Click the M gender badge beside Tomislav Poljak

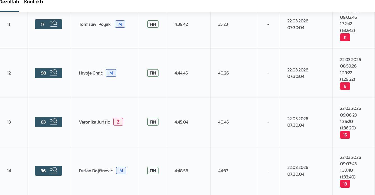[x=120, y=24]
